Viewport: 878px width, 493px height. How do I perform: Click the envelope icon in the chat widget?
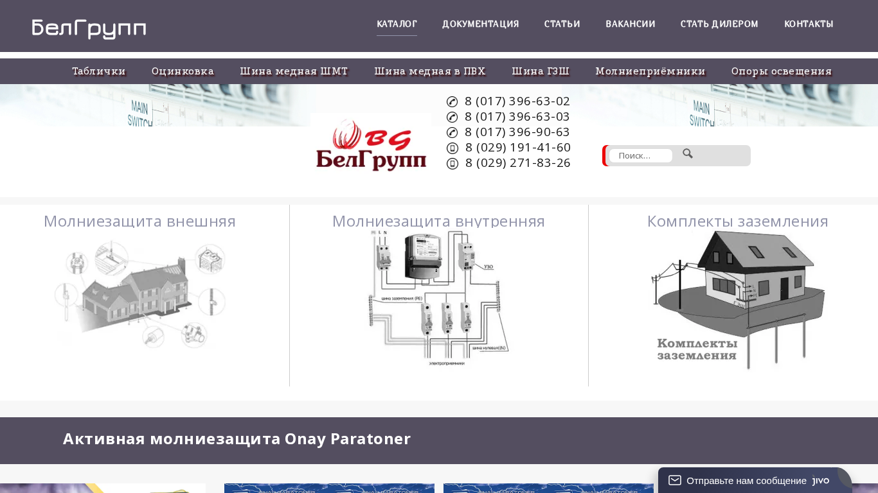(x=674, y=480)
